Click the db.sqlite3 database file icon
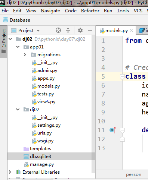The image size is (148, 180). (x=26, y=157)
